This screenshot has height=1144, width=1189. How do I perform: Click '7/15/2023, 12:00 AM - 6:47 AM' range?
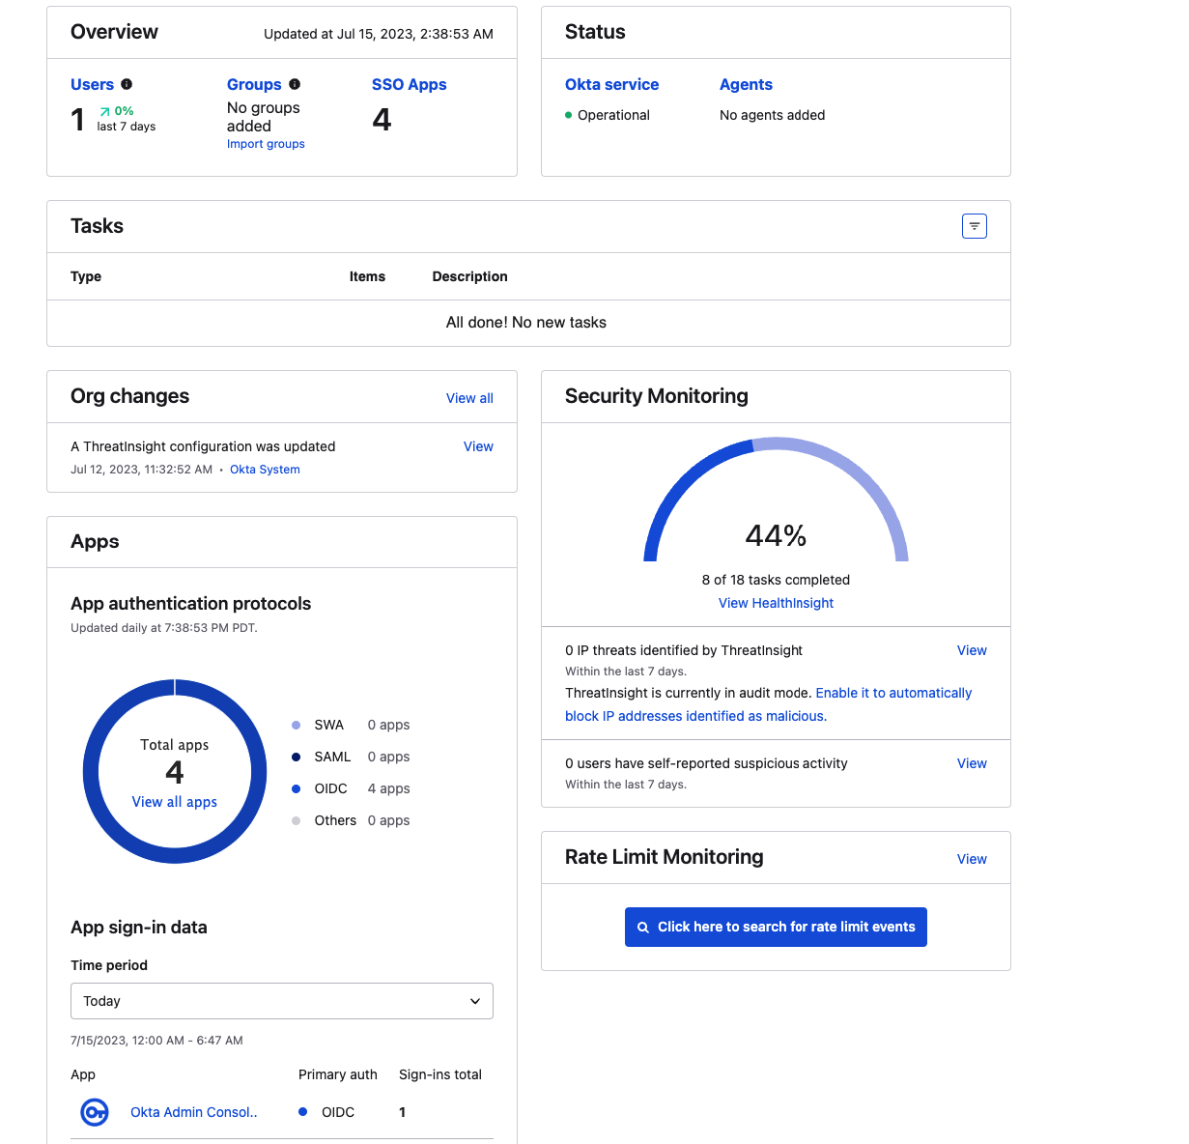(156, 1041)
